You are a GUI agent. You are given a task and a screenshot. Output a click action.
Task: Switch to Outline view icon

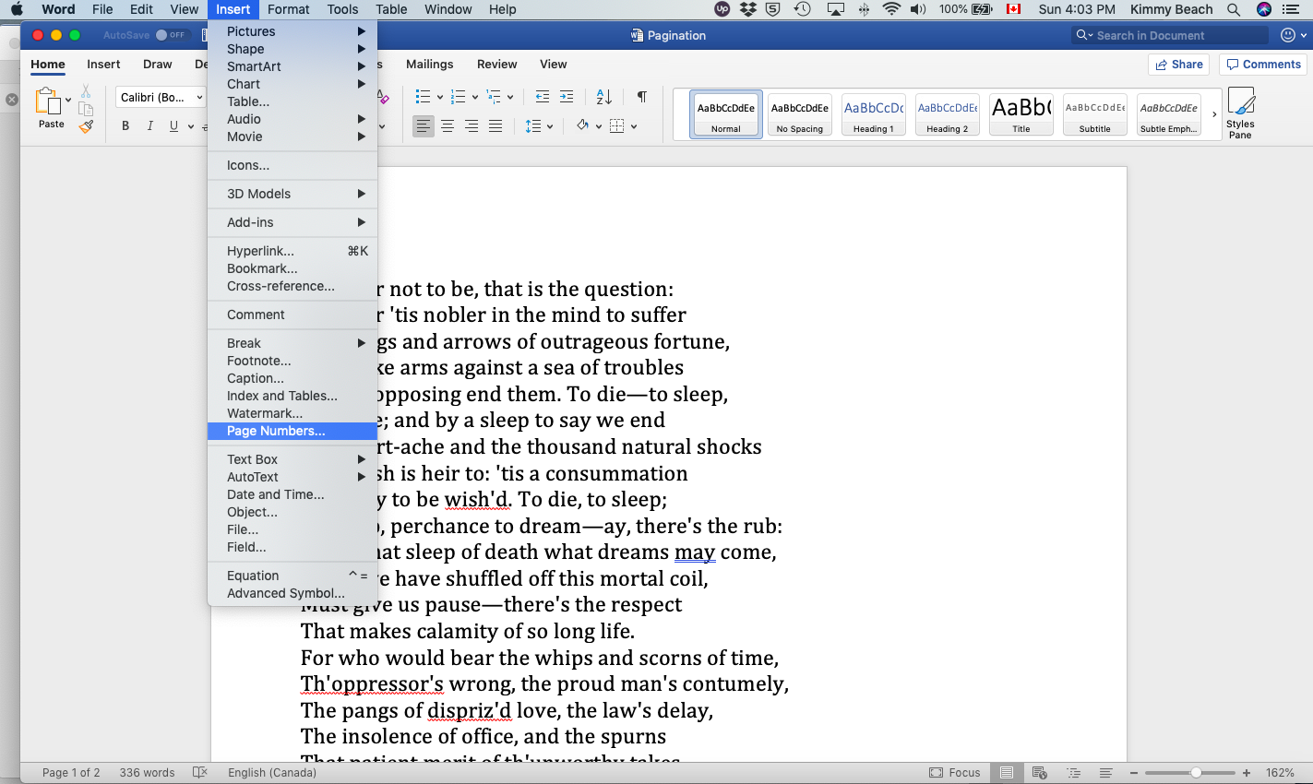pyautogui.click(x=1073, y=773)
